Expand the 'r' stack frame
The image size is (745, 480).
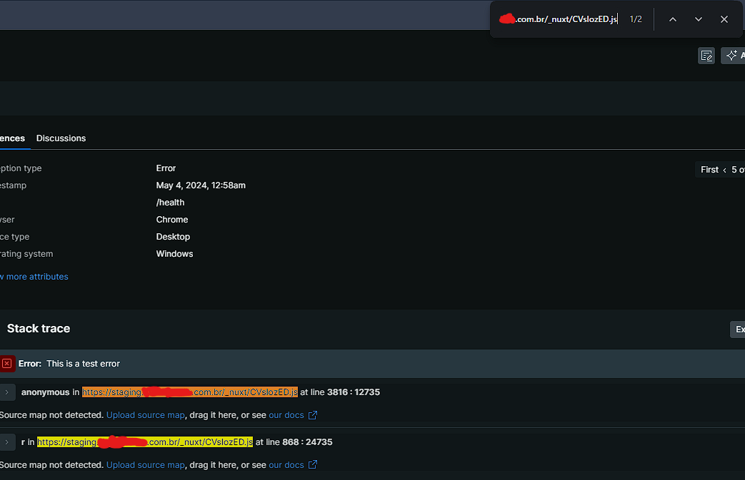pos(6,442)
